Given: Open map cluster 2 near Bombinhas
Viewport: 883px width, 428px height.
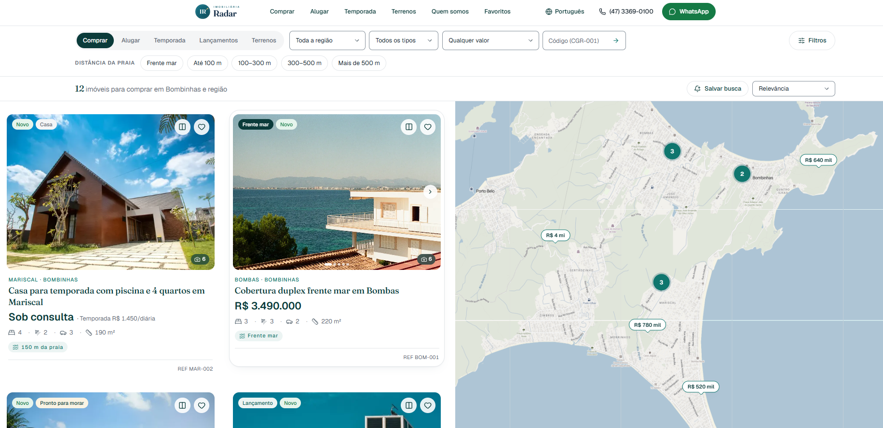Looking at the screenshot, I should click(x=742, y=174).
